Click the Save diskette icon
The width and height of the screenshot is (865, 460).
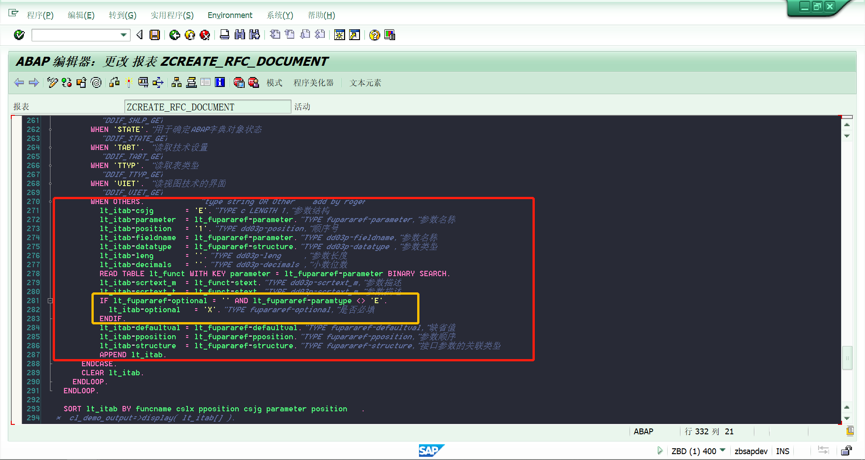click(x=155, y=35)
